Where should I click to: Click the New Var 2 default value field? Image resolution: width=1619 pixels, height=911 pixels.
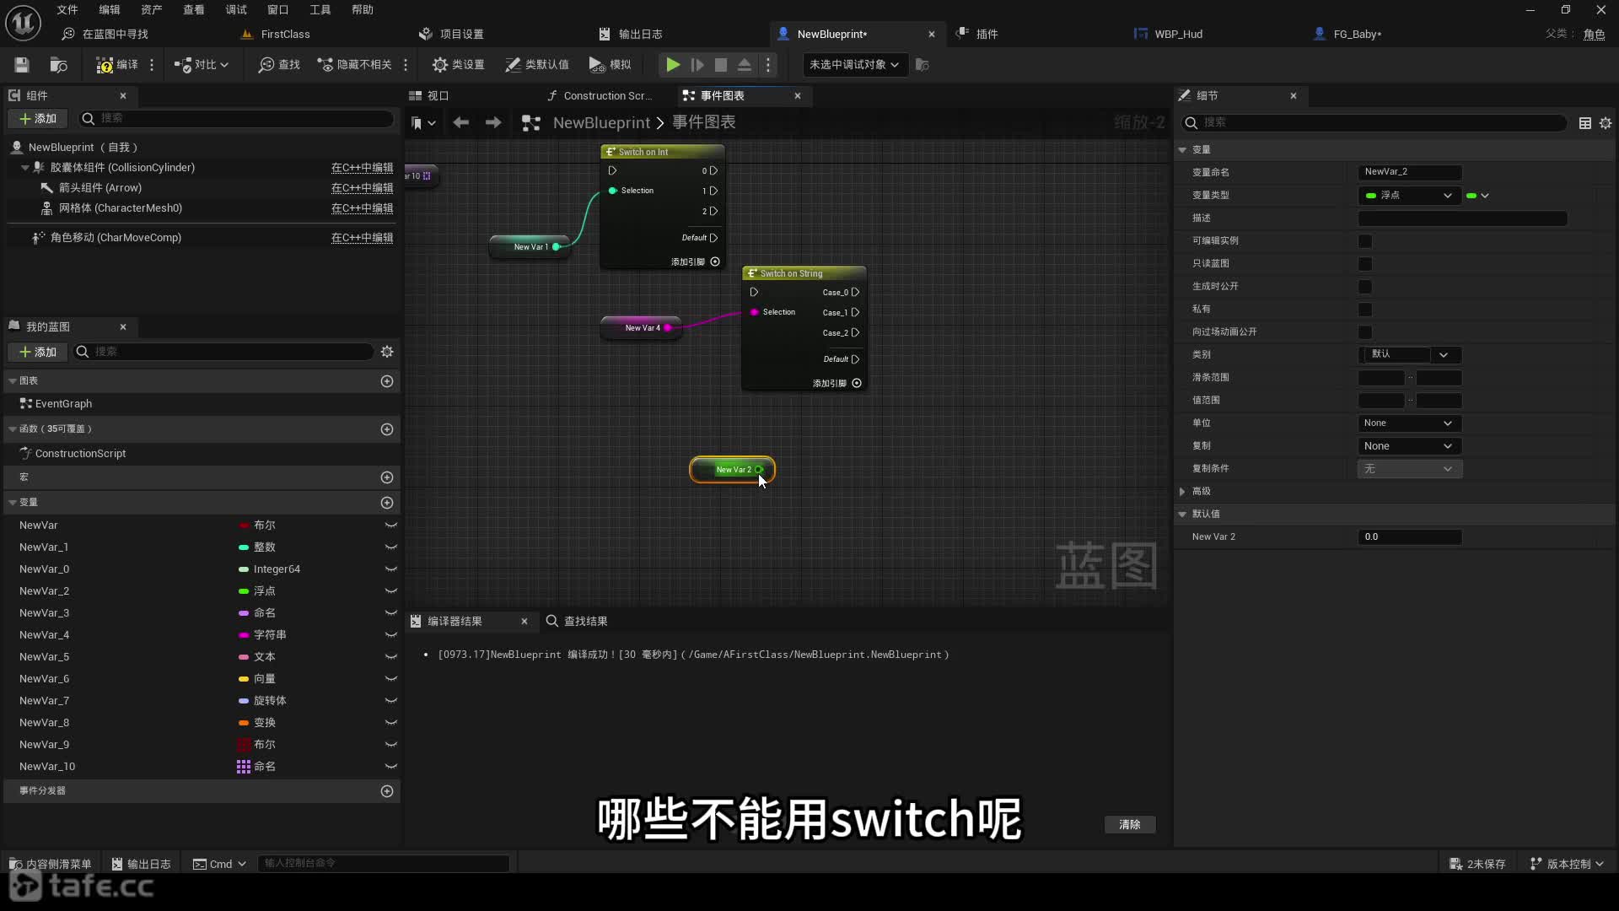[1409, 537]
